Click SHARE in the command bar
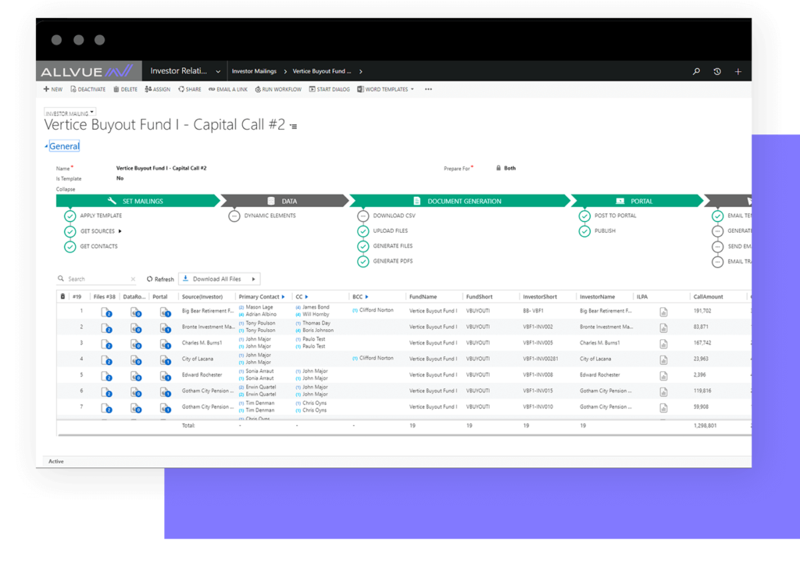 tap(190, 89)
